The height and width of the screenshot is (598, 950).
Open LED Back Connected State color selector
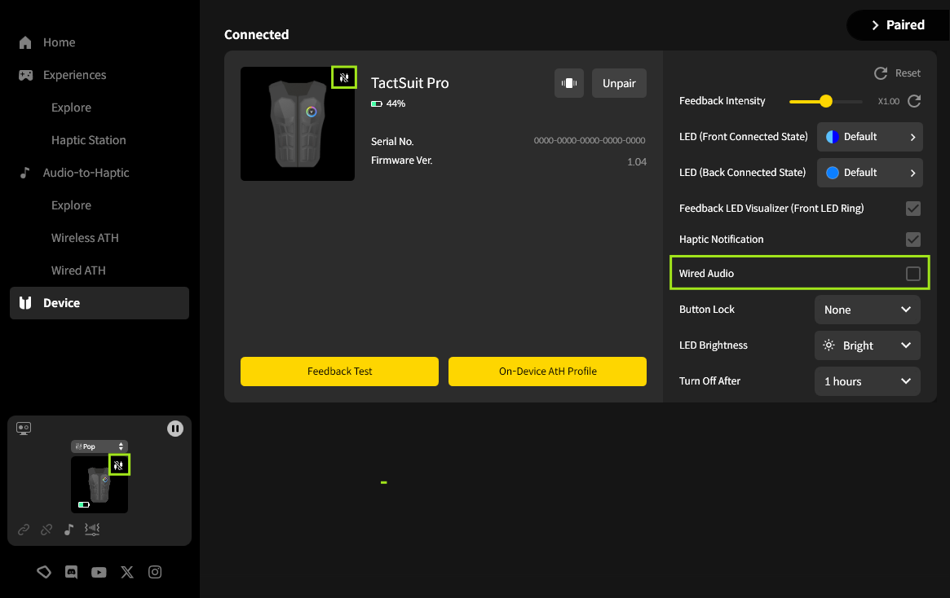(x=869, y=173)
